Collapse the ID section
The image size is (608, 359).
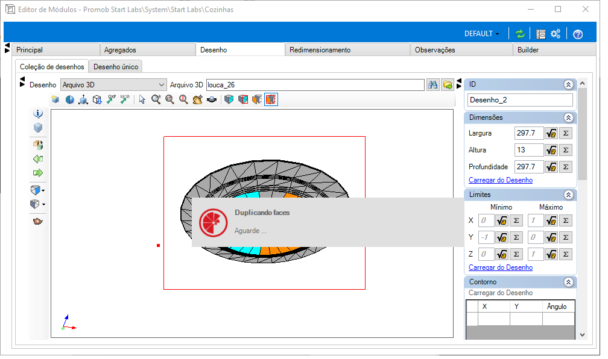click(x=568, y=84)
